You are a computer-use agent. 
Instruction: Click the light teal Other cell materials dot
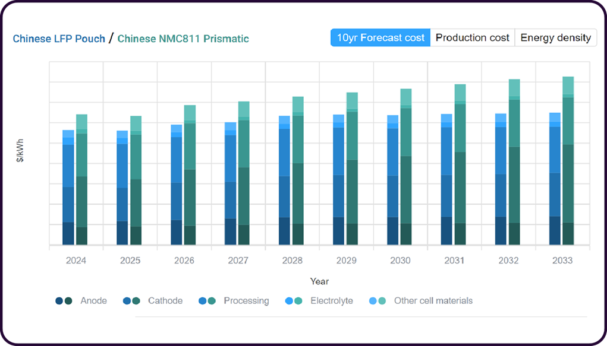point(382,301)
